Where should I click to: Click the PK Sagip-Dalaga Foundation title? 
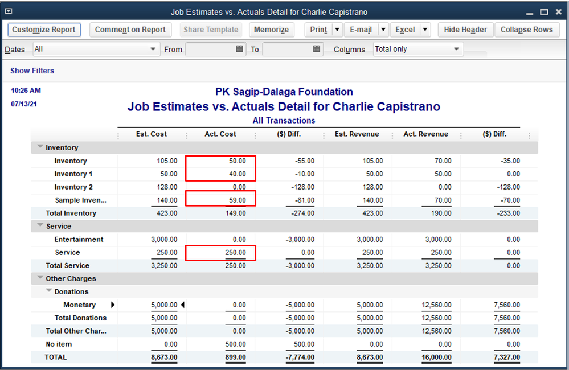284,92
